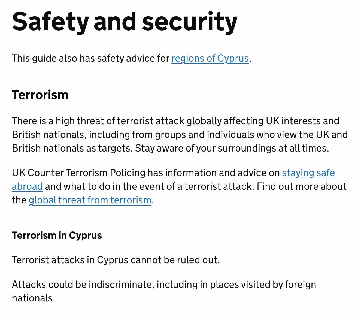Open the regions of Cyprus link

tap(210, 58)
